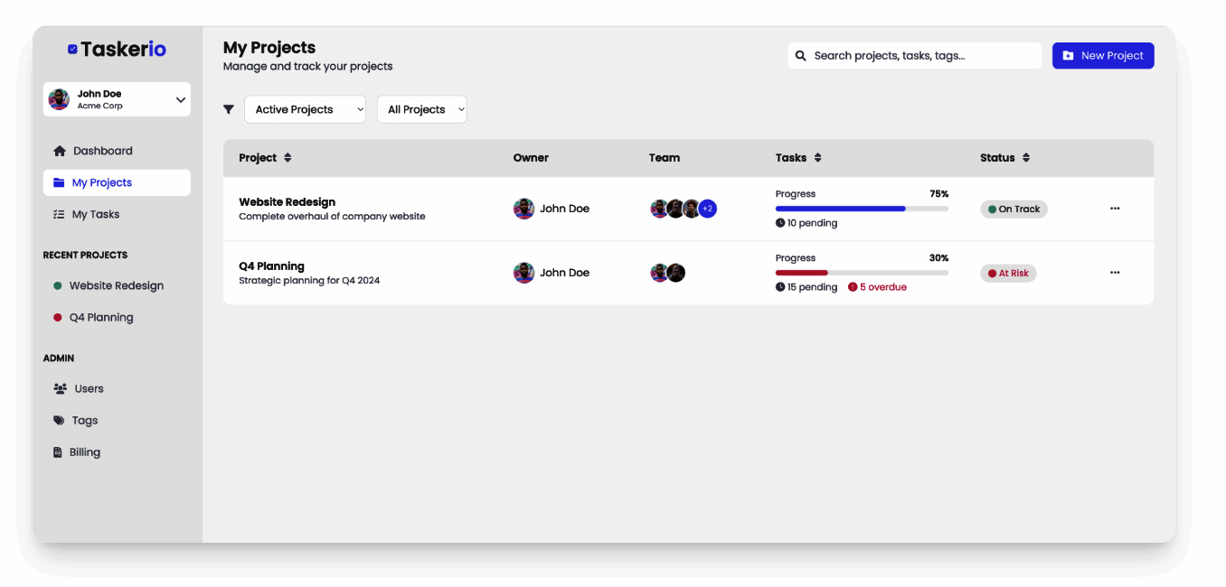Go to Dashboard in sidebar

pyautogui.click(x=102, y=151)
